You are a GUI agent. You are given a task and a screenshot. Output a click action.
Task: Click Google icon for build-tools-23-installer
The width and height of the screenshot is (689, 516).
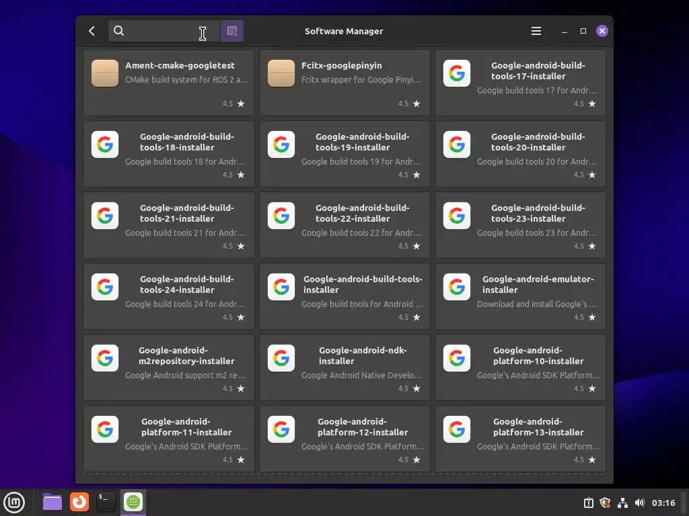pyautogui.click(x=457, y=216)
